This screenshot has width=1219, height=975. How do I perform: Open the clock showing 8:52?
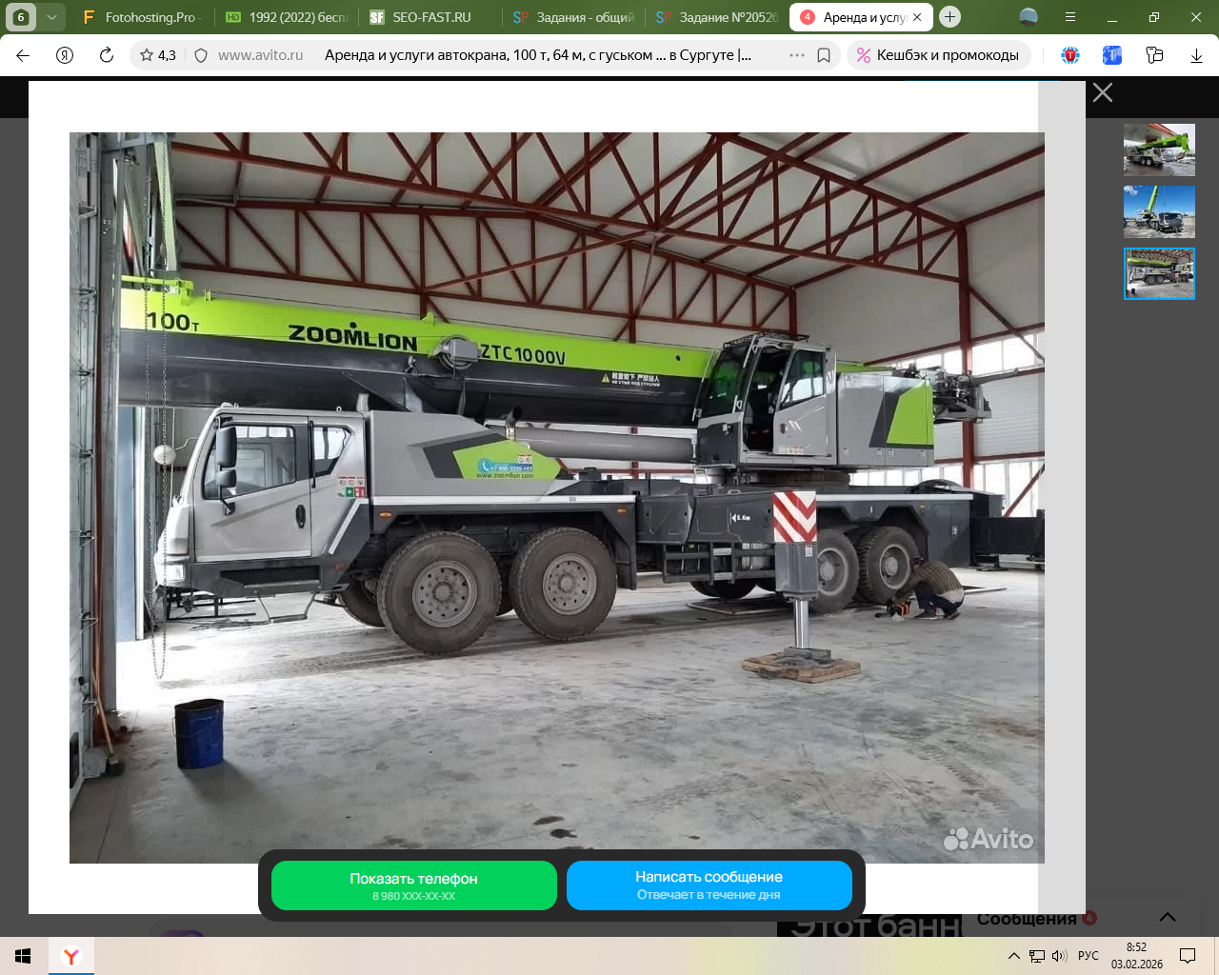coord(1137,956)
